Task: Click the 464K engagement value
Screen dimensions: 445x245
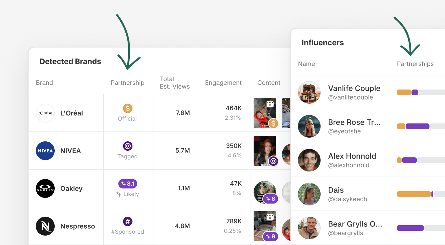Action: 233,108
